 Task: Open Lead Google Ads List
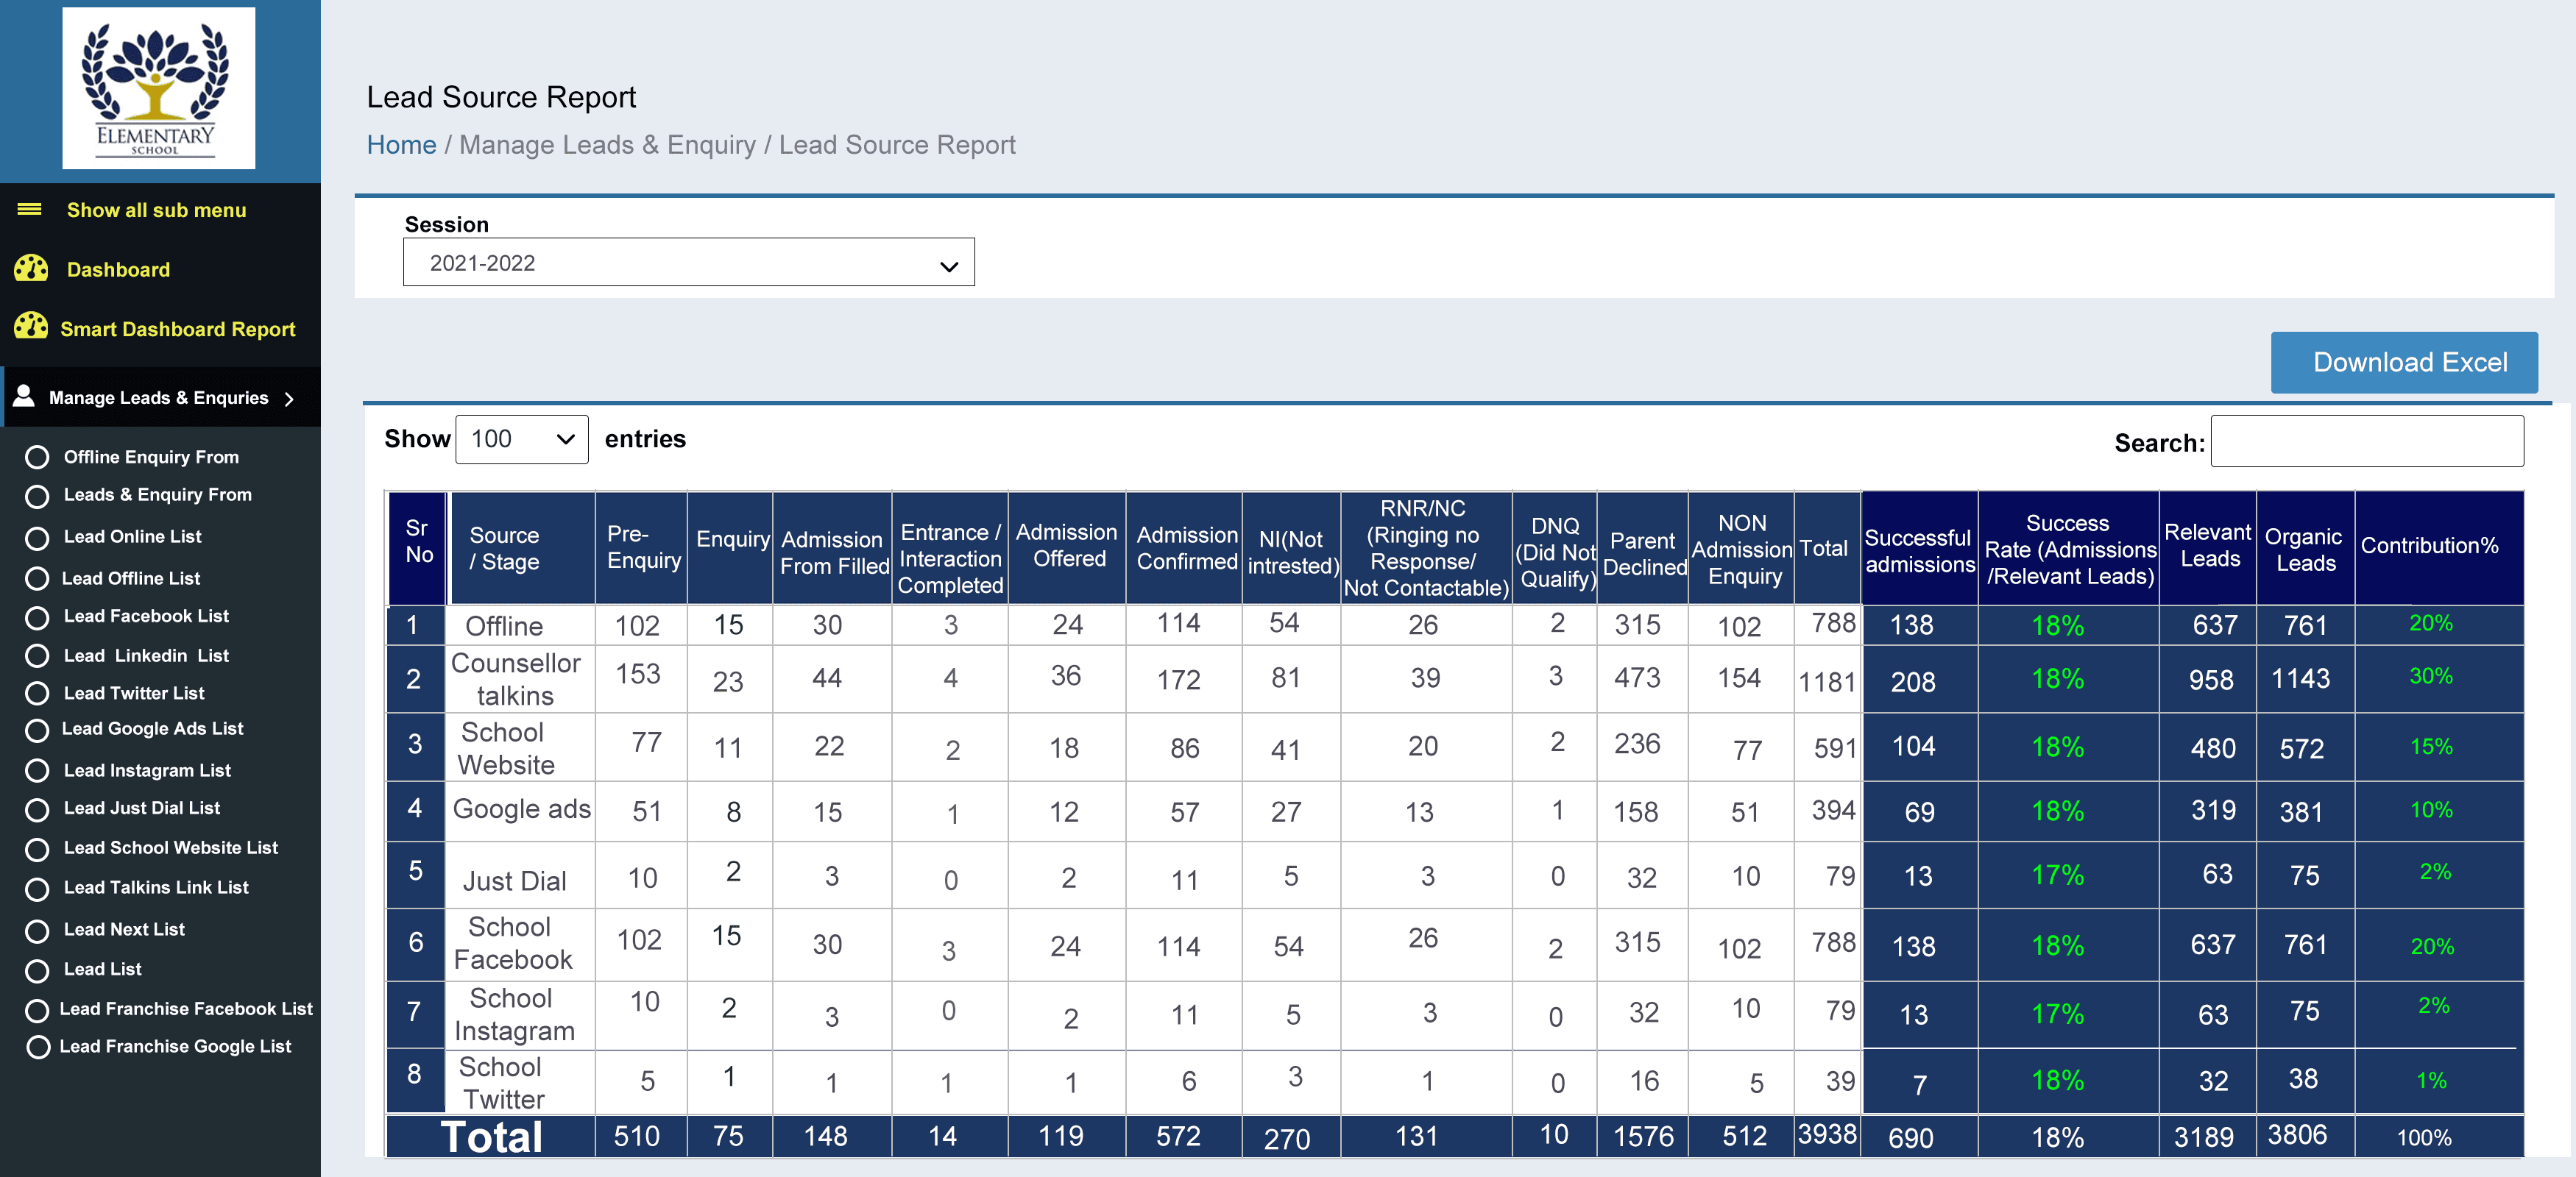click(x=152, y=730)
